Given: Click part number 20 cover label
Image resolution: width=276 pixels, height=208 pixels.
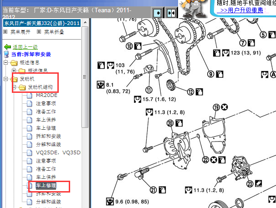Looking at the screenshot, I should pyautogui.click(x=170, y=123).
